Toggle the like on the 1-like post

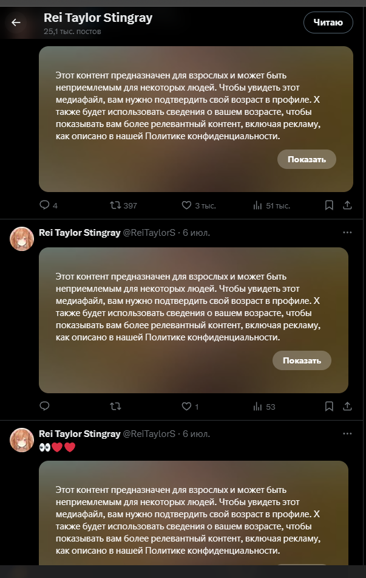187,406
